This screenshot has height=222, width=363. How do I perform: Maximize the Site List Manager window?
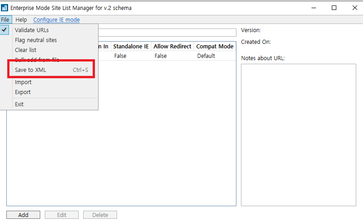tap(334, 8)
